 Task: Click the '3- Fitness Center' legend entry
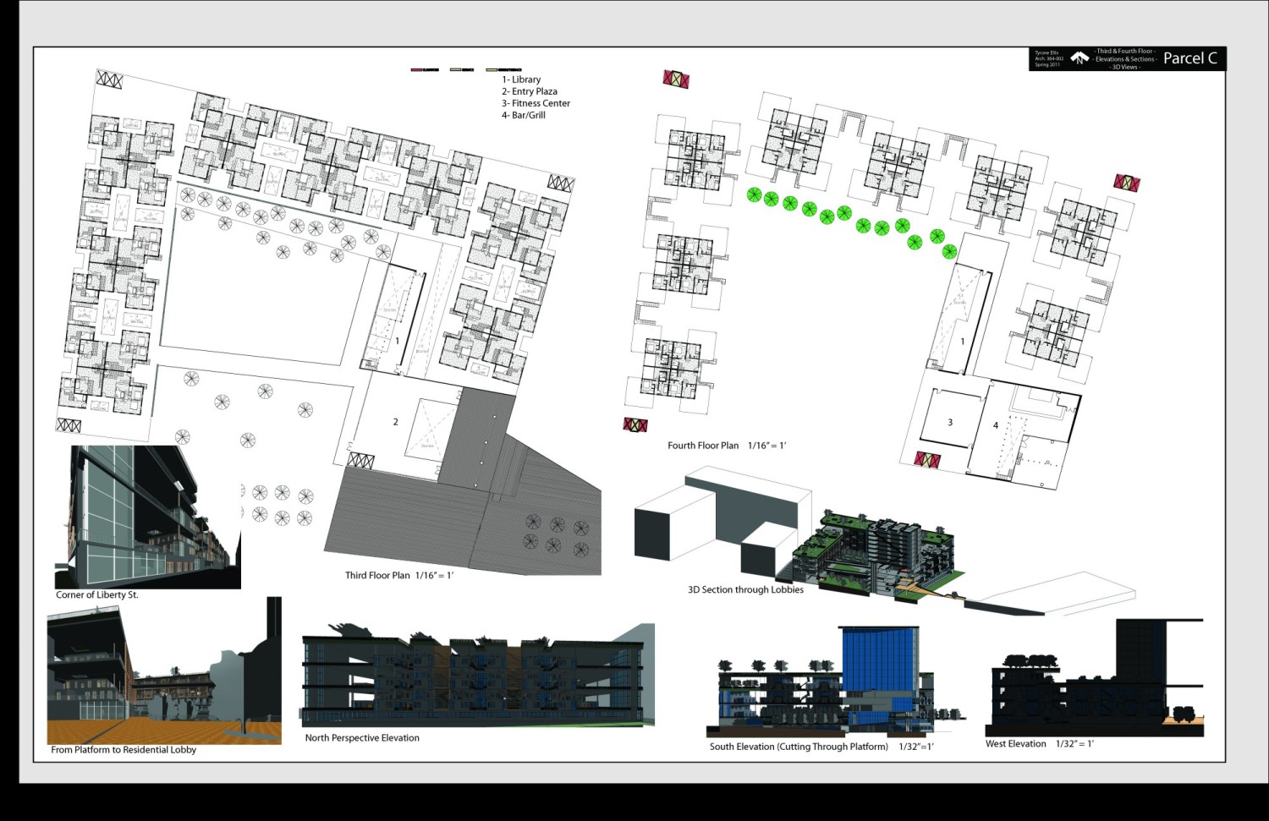536,103
